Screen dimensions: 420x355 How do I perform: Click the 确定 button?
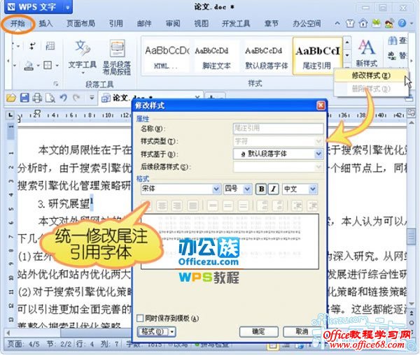pos(258,332)
